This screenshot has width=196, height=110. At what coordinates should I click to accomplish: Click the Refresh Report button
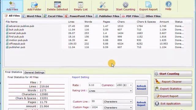(x=141, y=104)
